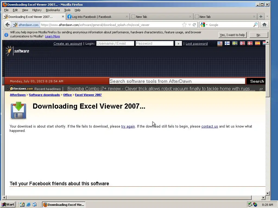Open Software downloads breadcrumb link
Viewport: 278px width, 208px height.
44,95
